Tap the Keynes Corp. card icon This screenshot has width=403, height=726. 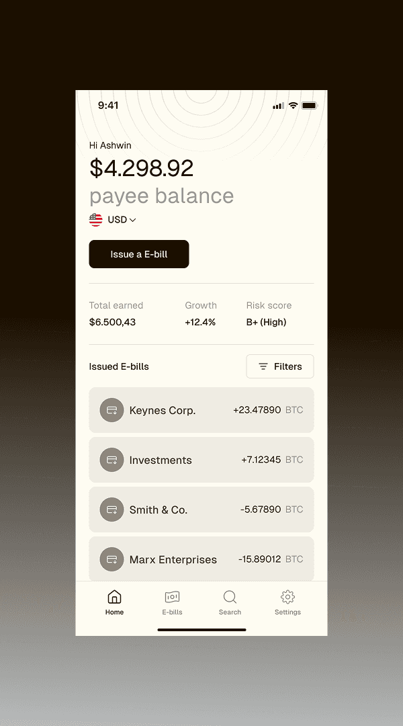(x=111, y=410)
